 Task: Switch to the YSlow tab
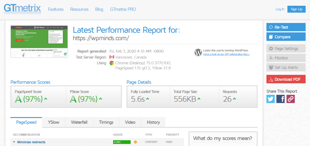point(54,122)
